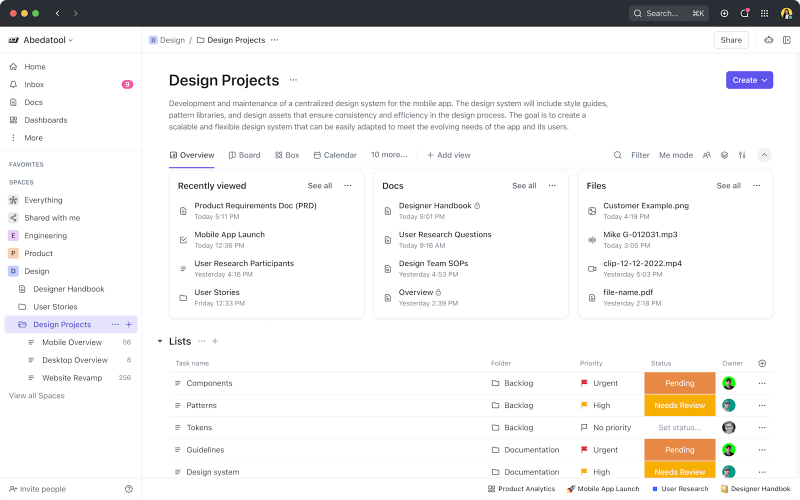The height and width of the screenshot is (500, 800).
Task: Switch to the Board tab
Action: point(244,155)
